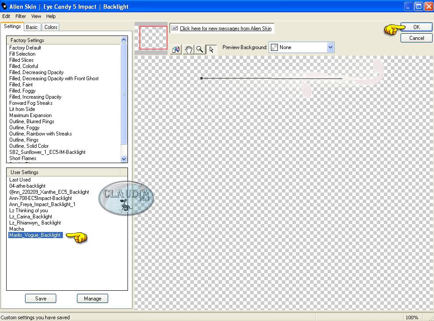Open new messages from Alien Skin link
Viewport: 434px width, 321px height.
[226, 29]
